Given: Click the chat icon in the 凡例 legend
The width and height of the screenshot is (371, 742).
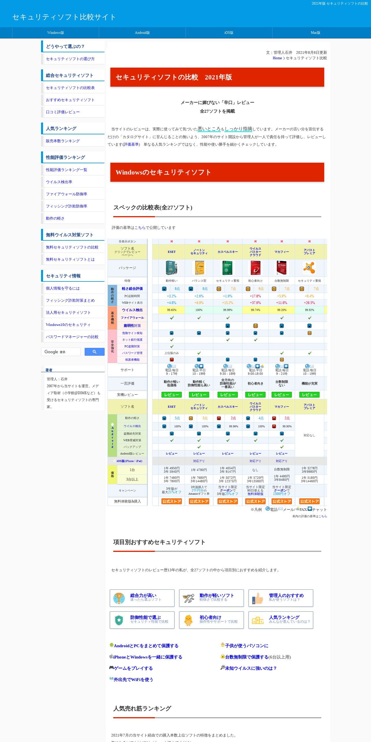Looking at the screenshot, I should [x=310, y=509].
